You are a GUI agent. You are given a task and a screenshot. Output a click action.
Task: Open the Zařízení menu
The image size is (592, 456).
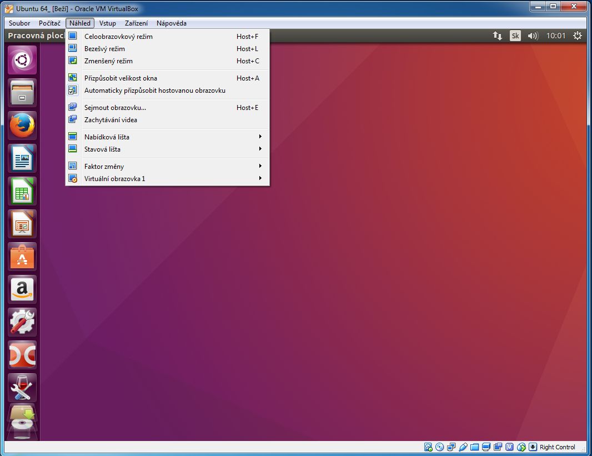click(x=136, y=23)
